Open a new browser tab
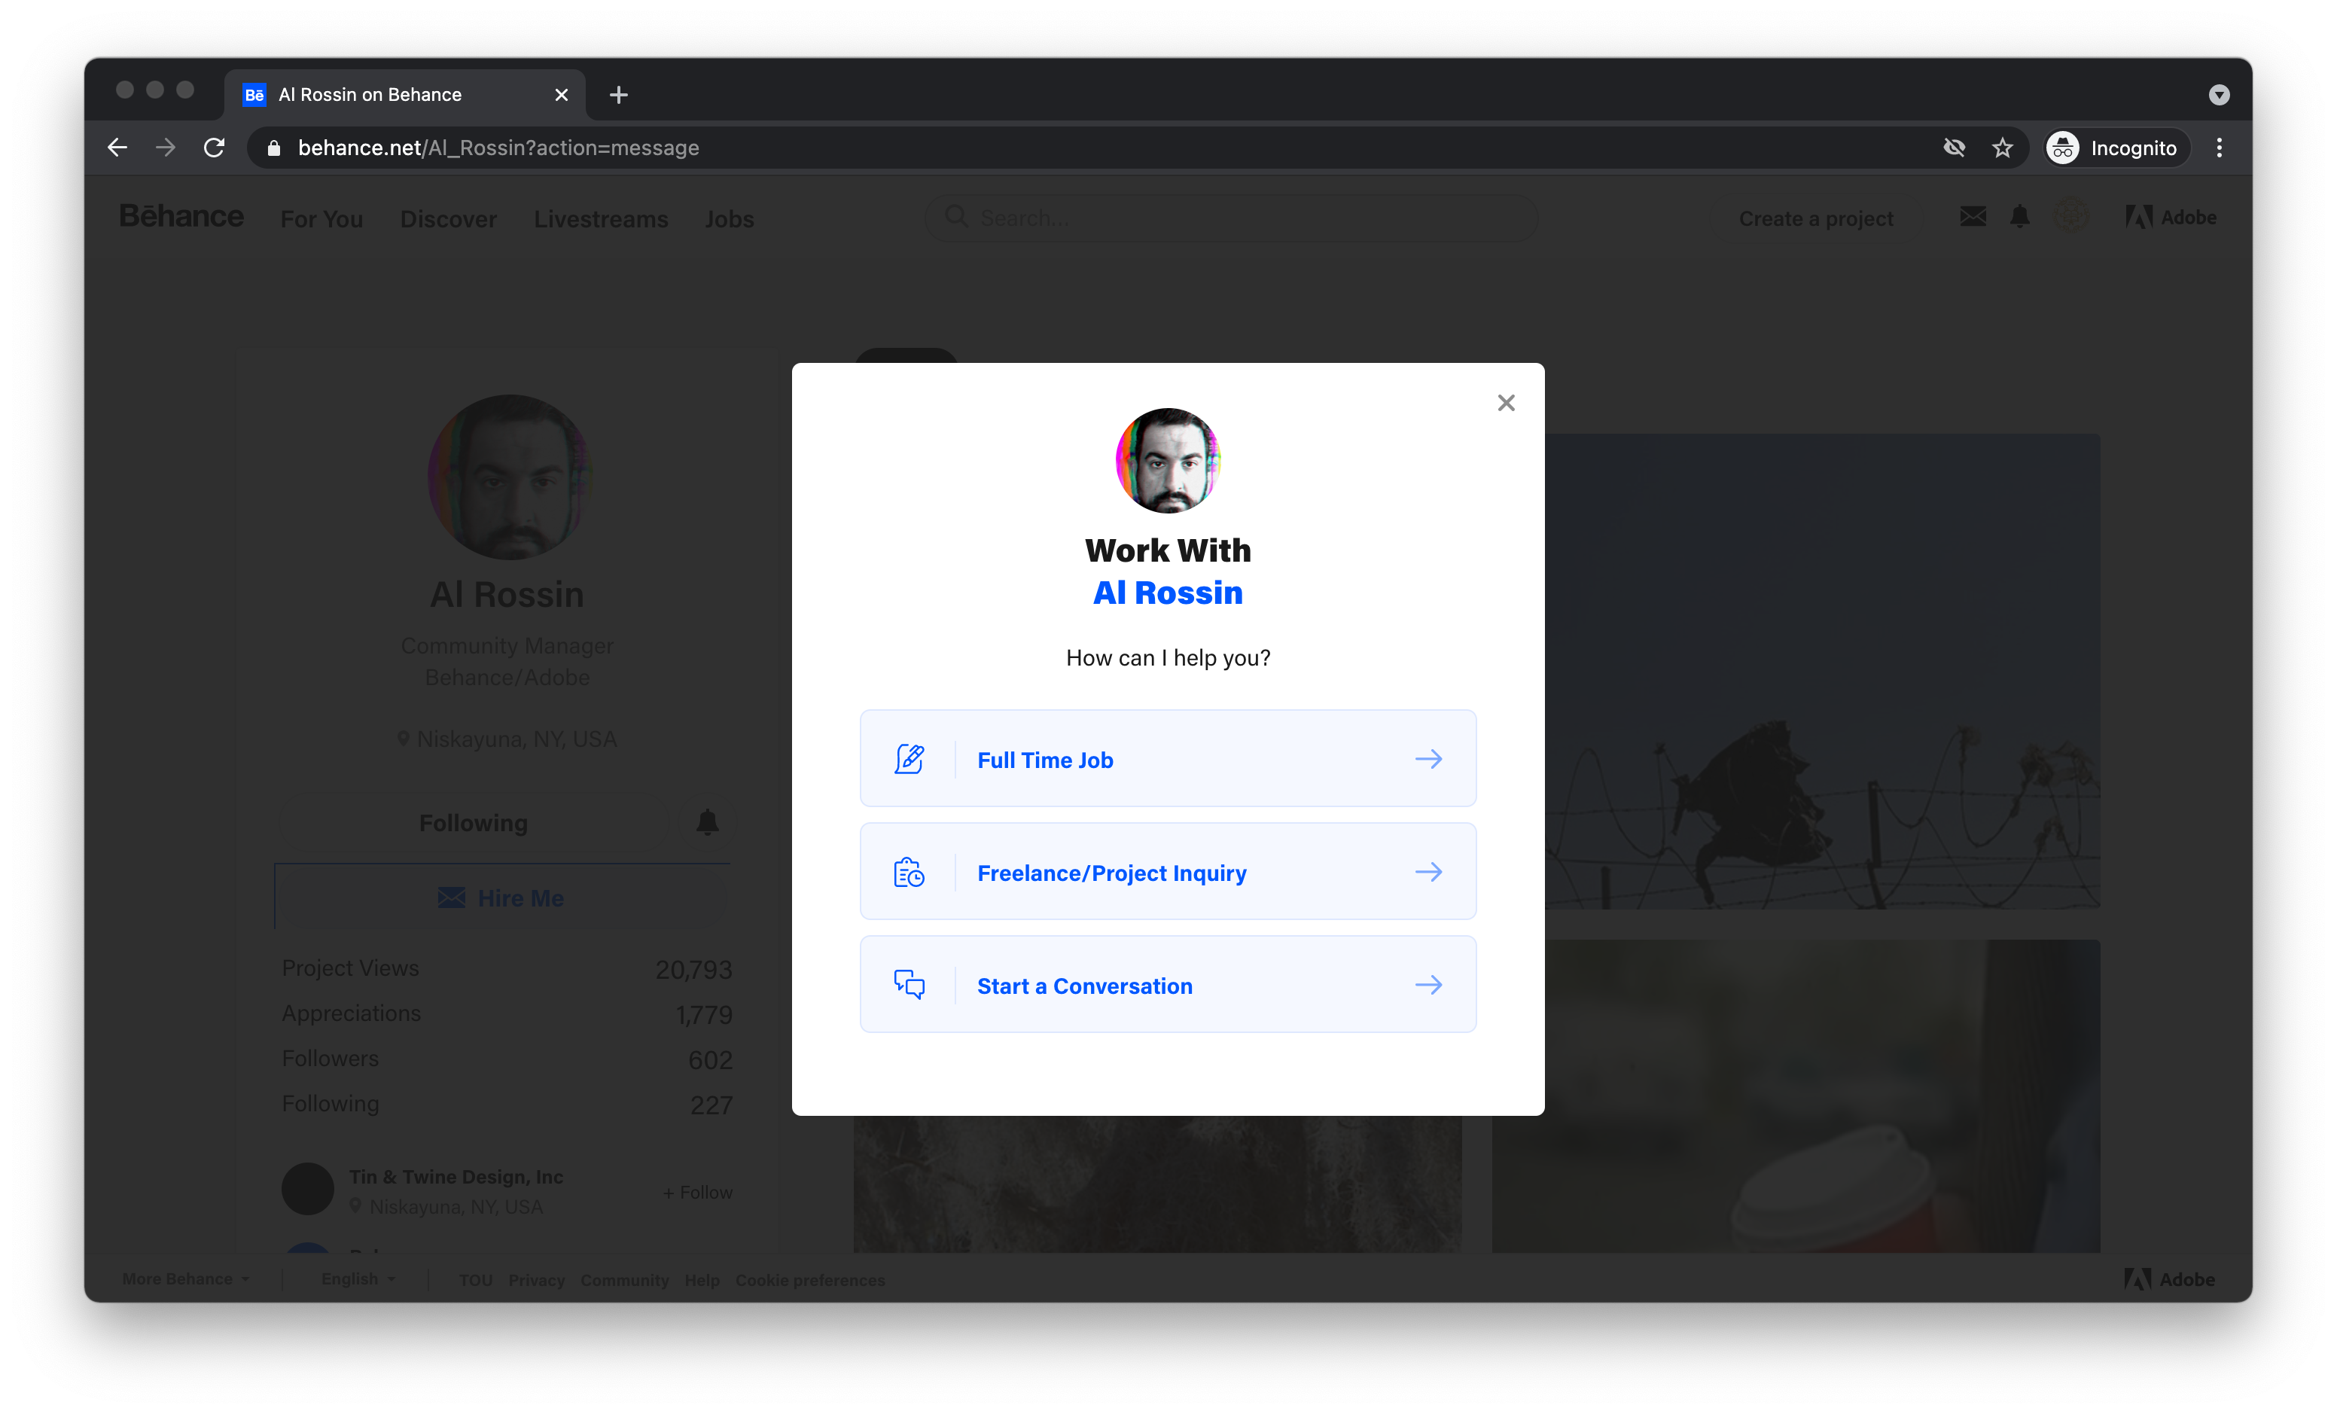The width and height of the screenshot is (2337, 1414). point(618,95)
